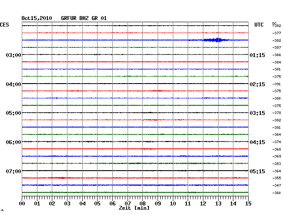This screenshot has height=215, width=283.
Task: Click minute tick label 10
Action: tap(173, 204)
